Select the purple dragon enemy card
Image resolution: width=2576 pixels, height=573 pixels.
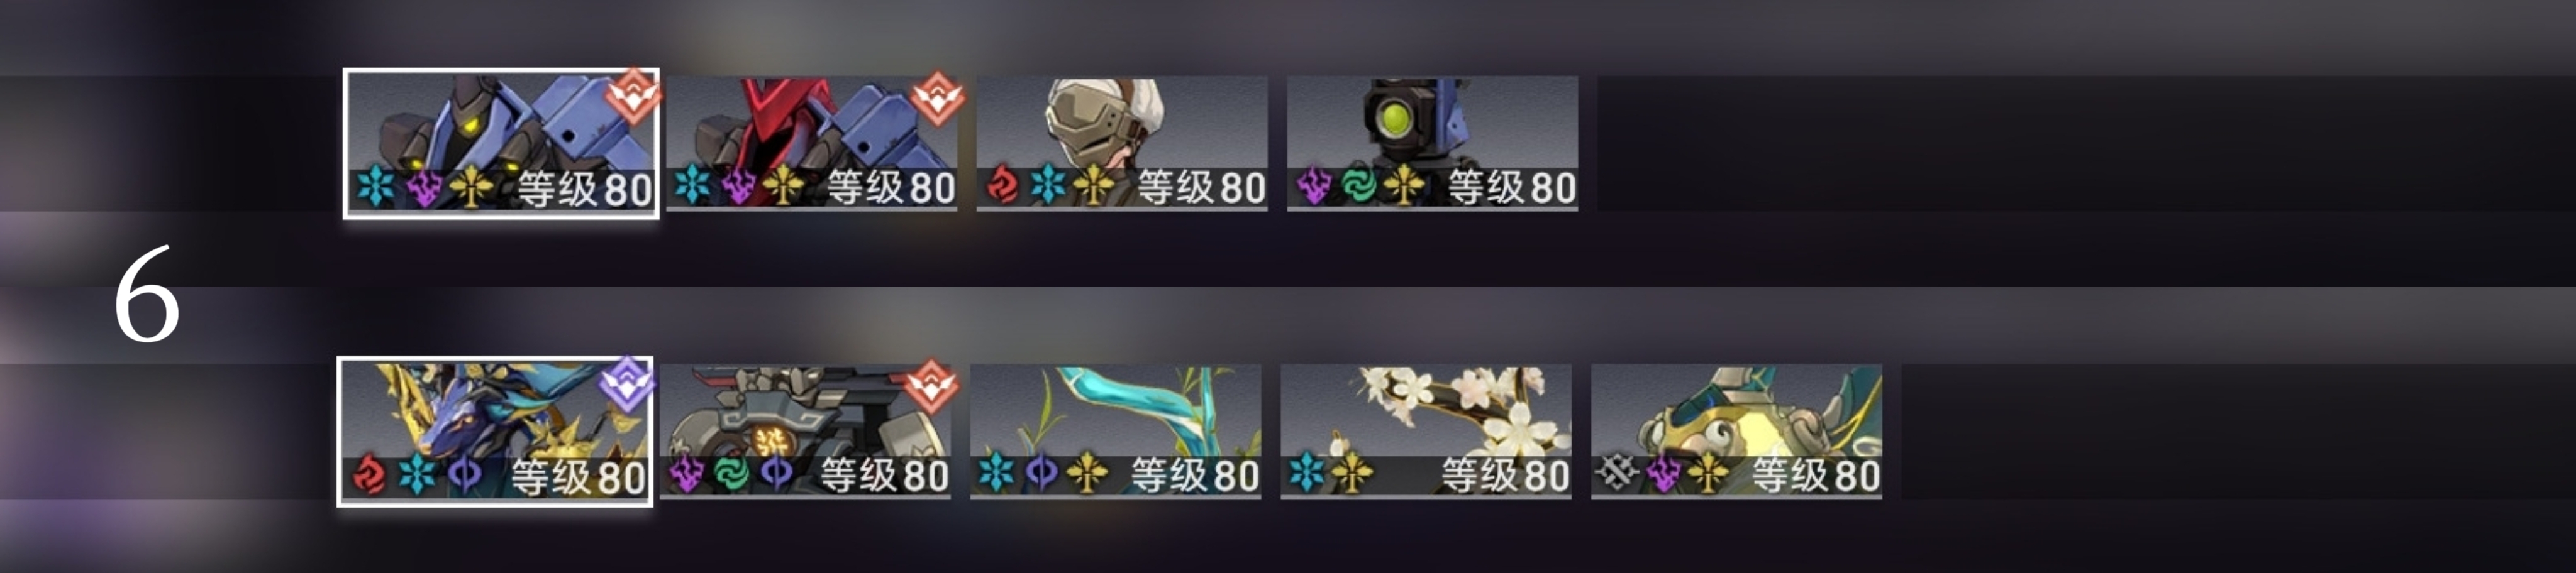point(495,431)
